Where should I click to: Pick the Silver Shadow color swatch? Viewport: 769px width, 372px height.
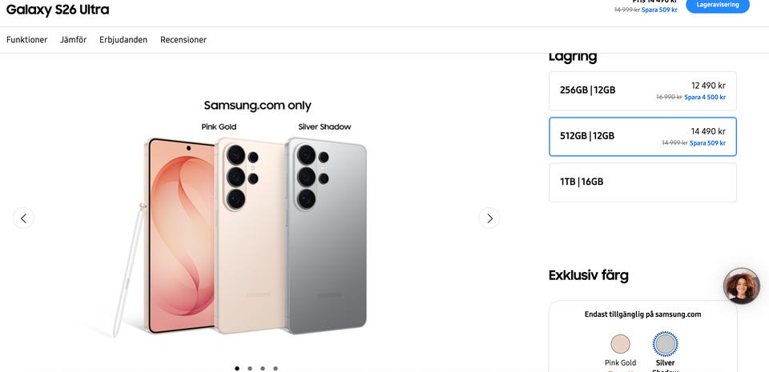[x=666, y=344]
